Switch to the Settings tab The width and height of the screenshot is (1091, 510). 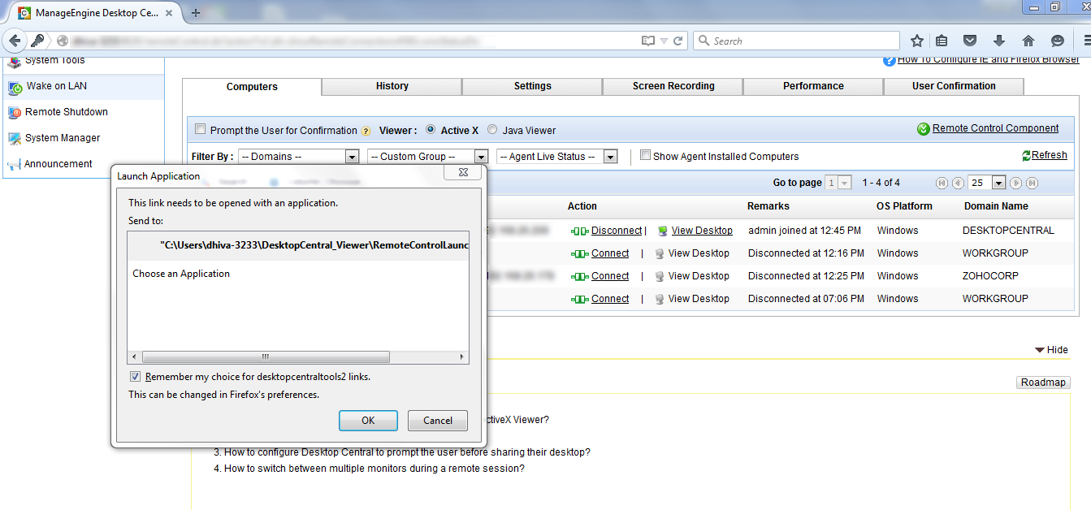coord(533,86)
